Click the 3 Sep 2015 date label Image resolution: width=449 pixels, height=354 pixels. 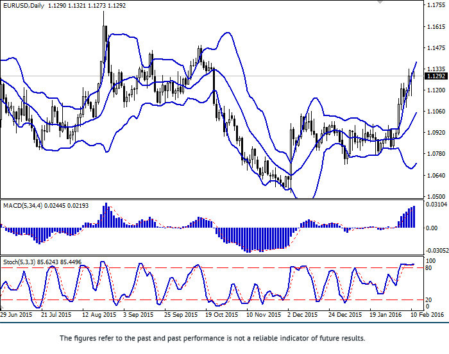[139, 315]
